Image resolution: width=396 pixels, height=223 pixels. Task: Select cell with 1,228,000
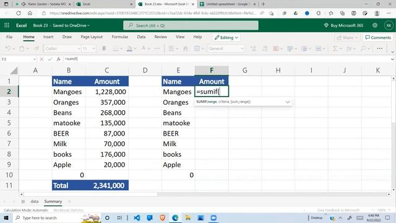click(x=107, y=92)
